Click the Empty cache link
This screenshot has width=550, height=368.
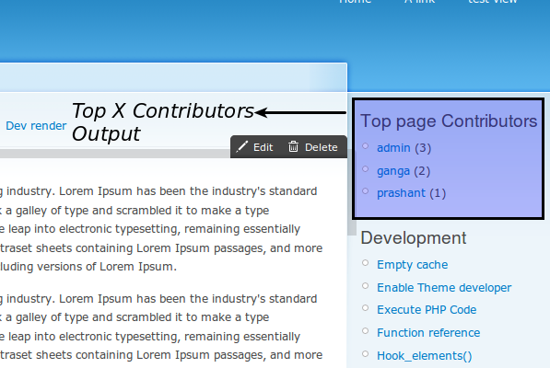coord(412,265)
